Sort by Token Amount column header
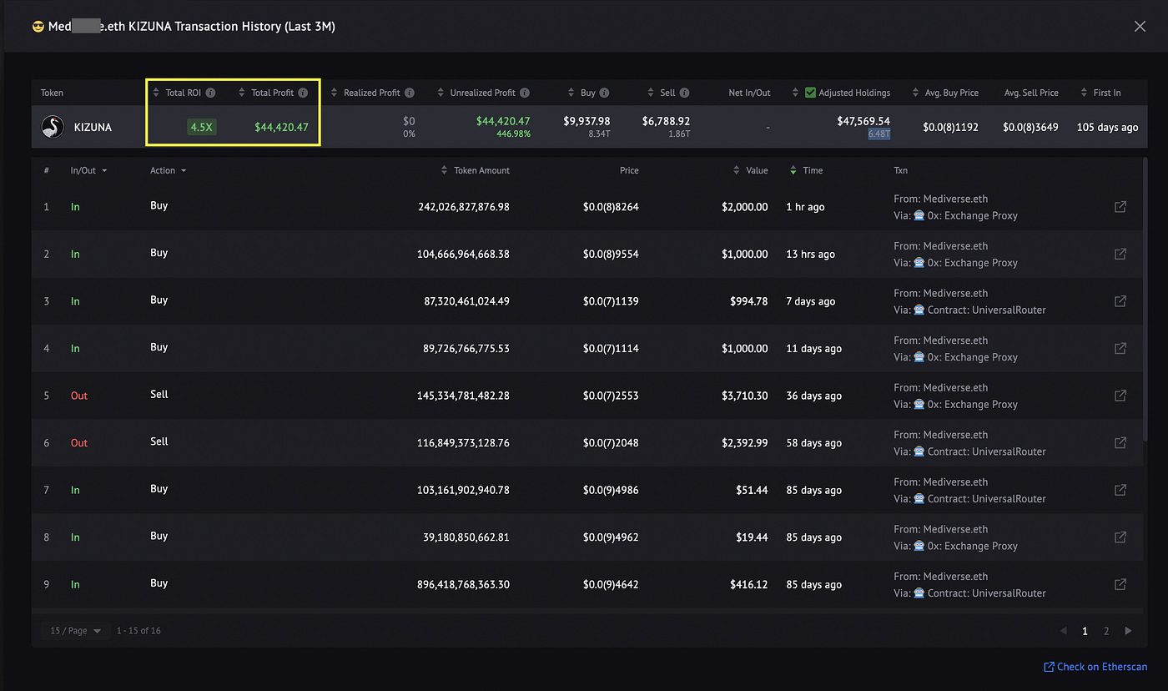The image size is (1168, 691). pyautogui.click(x=475, y=170)
